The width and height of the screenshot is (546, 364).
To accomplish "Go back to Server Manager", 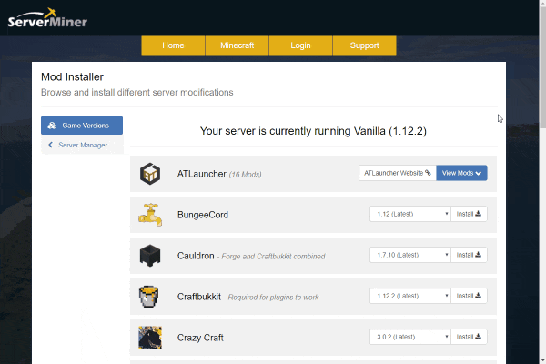I will 82,145.
